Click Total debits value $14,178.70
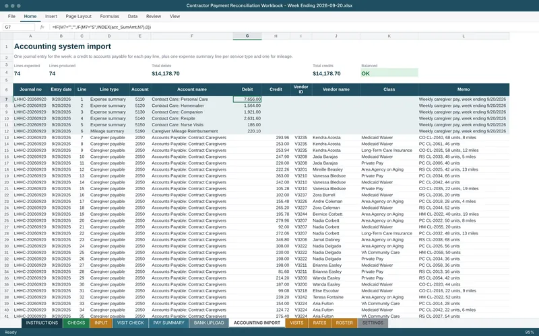The width and height of the screenshot is (539, 336). click(x=166, y=73)
